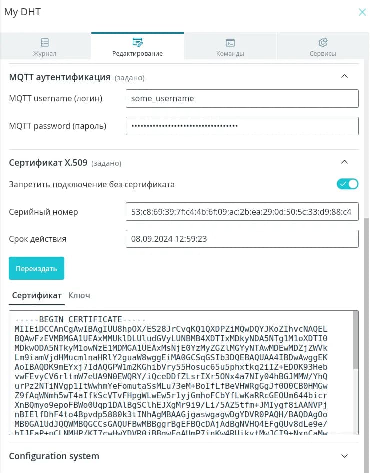Image resolution: width=370 pixels, height=473 pixels.
Task: Click the Срок действия date field
Action: coord(242,238)
